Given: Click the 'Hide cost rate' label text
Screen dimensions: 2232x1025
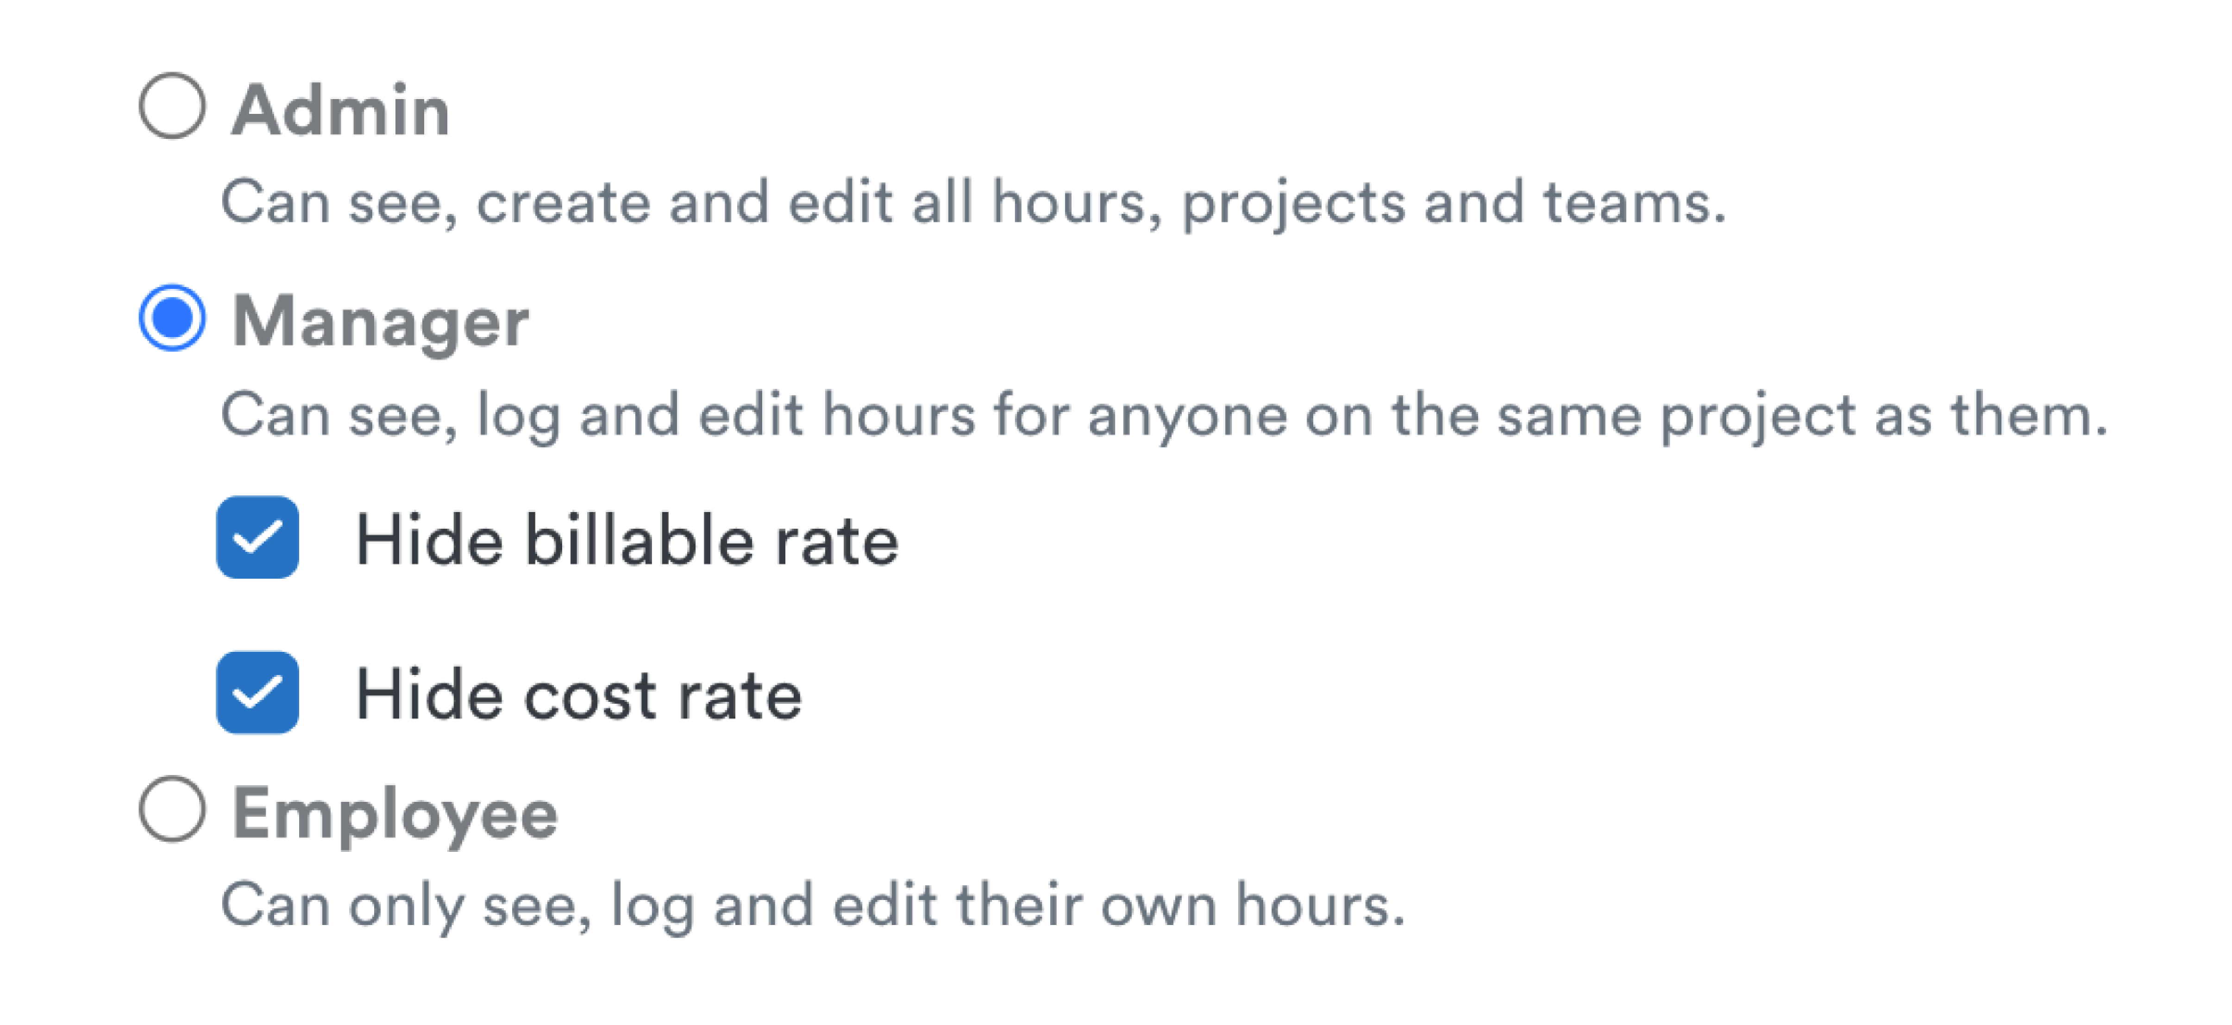Looking at the screenshot, I should click(x=579, y=695).
